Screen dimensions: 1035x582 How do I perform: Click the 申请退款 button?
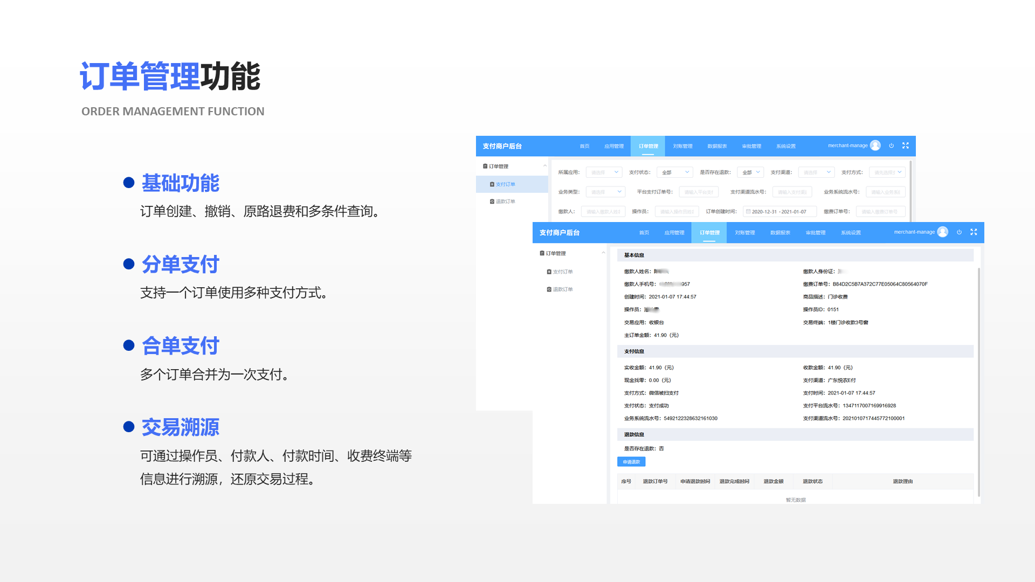pyautogui.click(x=631, y=462)
